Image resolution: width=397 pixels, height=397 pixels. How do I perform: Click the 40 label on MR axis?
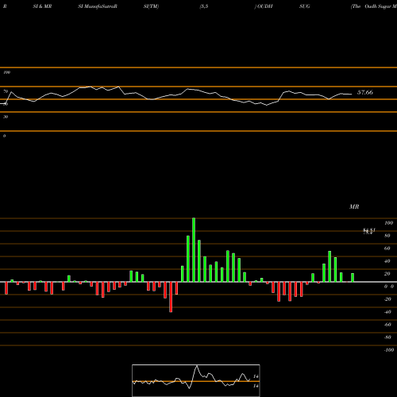387,261
